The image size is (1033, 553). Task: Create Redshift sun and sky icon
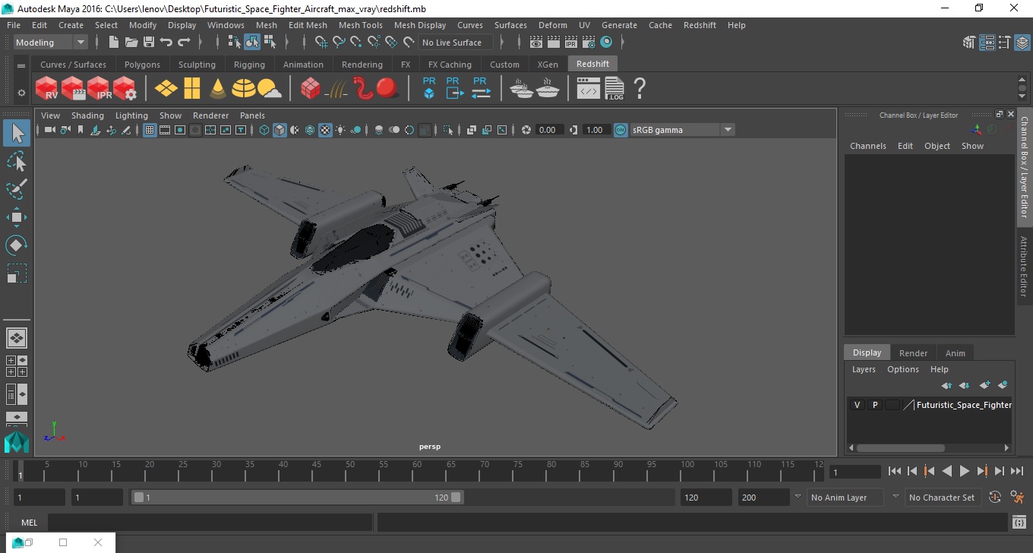269,90
